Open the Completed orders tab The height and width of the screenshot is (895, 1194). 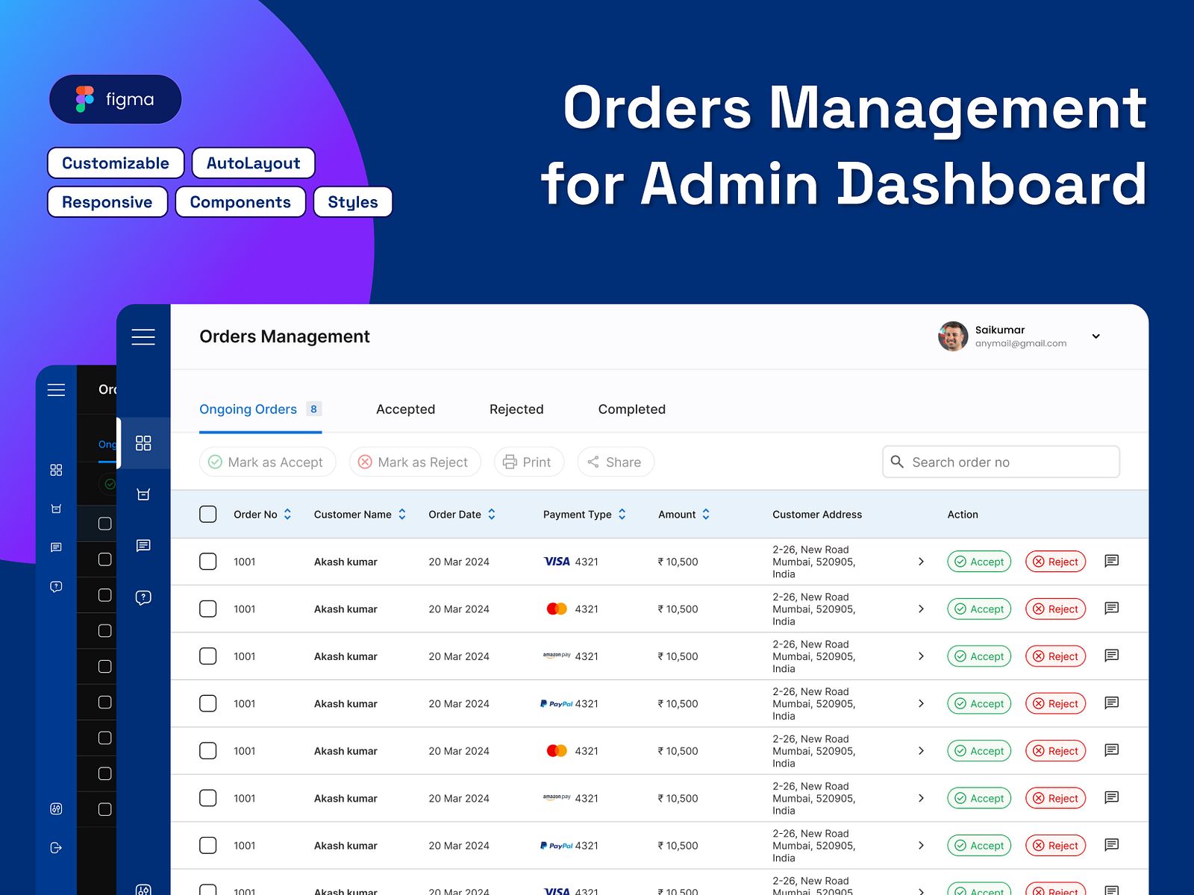click(x=631, y=409)
